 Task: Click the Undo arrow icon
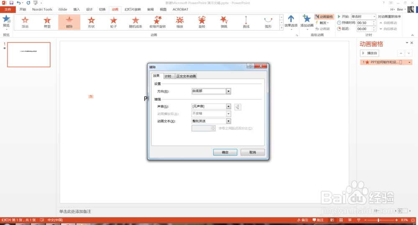tap(19, 2)
